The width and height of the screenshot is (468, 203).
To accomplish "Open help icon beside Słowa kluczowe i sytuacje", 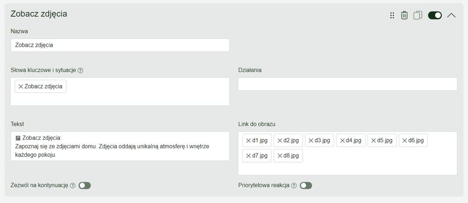I will pyautogui.click(x=80, y=70).
